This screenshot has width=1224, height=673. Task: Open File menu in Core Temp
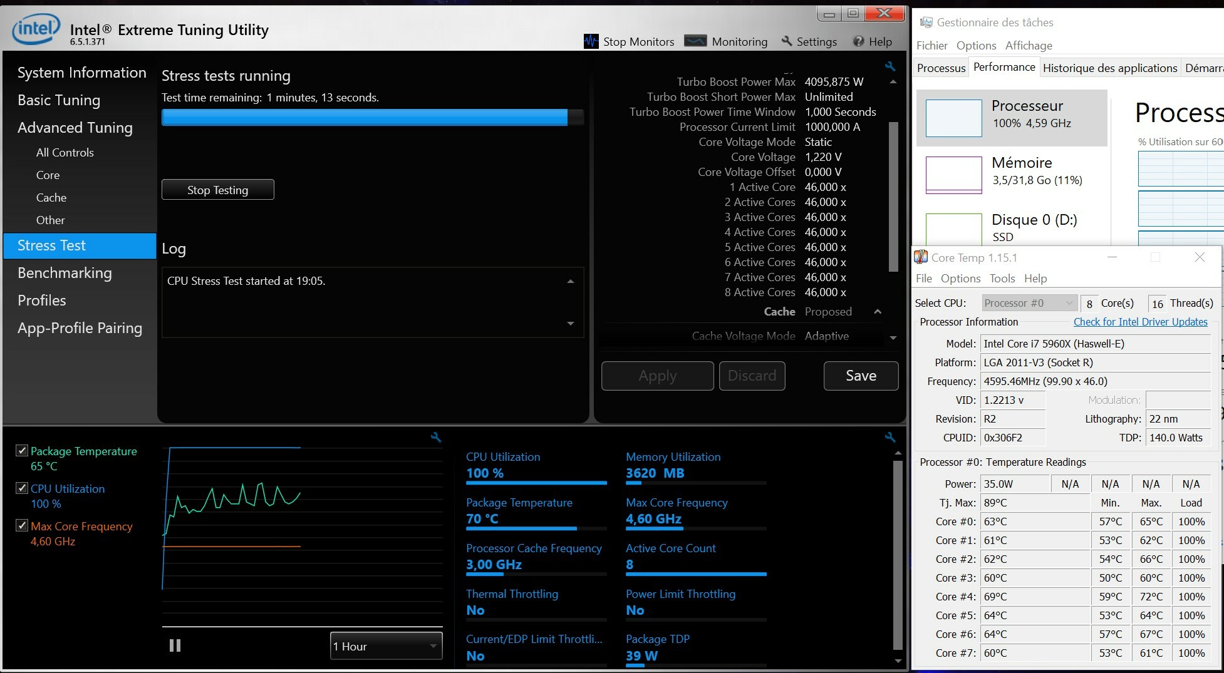[x=924, y=279]
